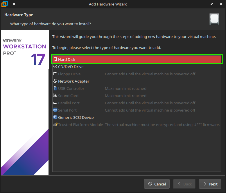This screenshot has height=193, width=226.
Task: Click the CD/DVD Drive disc icon
Action: point(55,67)
